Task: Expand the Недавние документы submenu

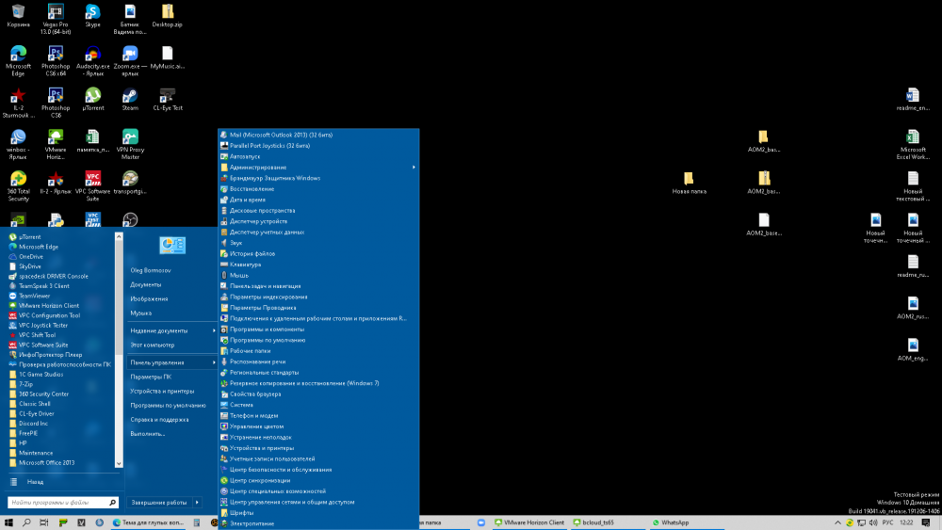Action: [171, 330]
